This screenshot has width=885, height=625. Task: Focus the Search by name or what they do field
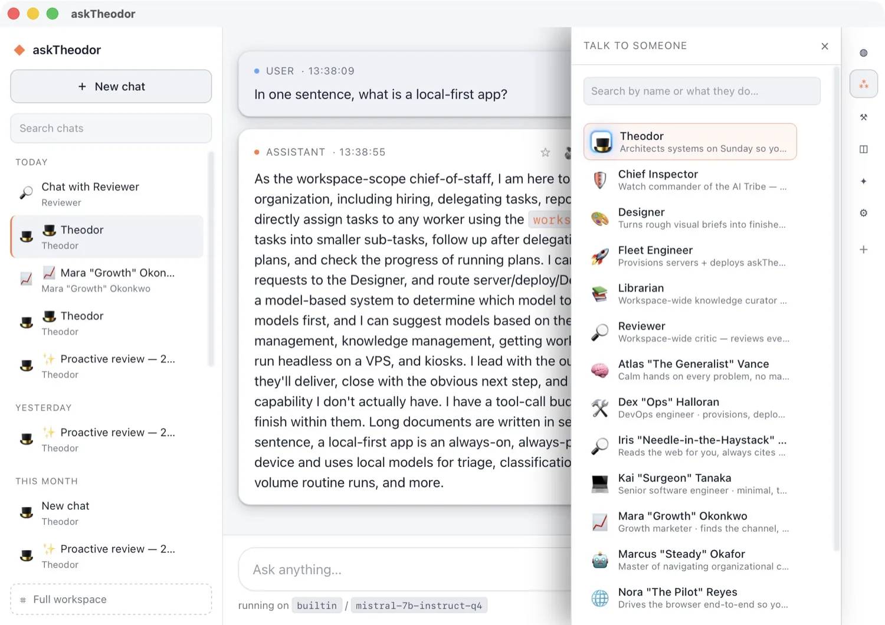coord(702,91)
